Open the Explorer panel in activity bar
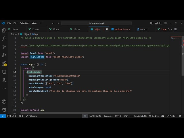 click(x=4, y=30)
